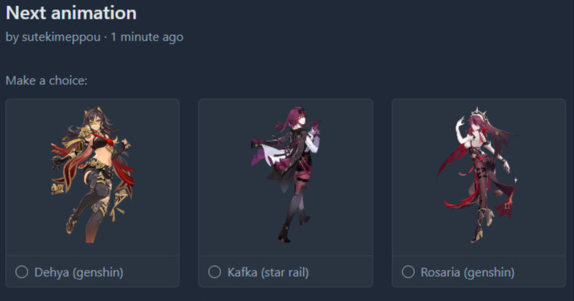Click the "Make a choice:" prompt text
The image size is (574, 301).
[46, 80]
